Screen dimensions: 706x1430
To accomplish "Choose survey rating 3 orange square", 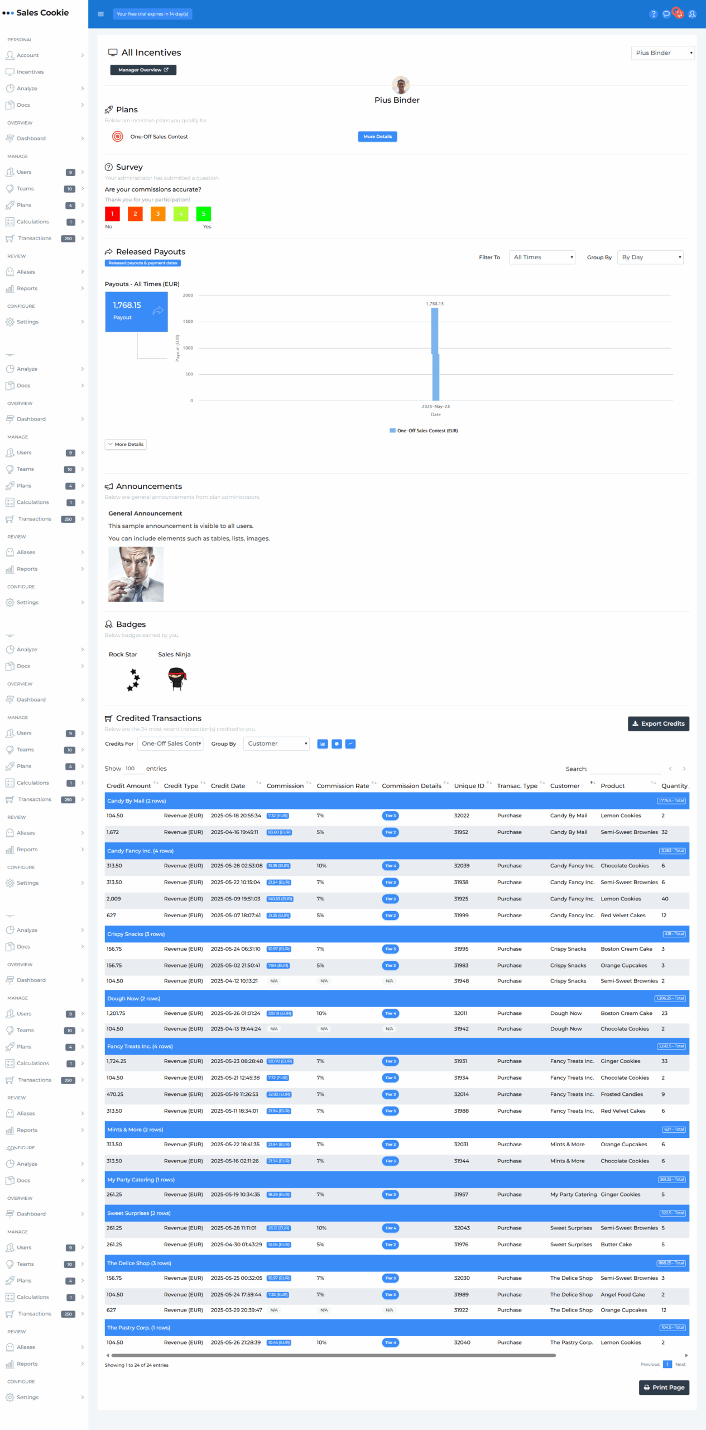I will click(x=158, y=214).
